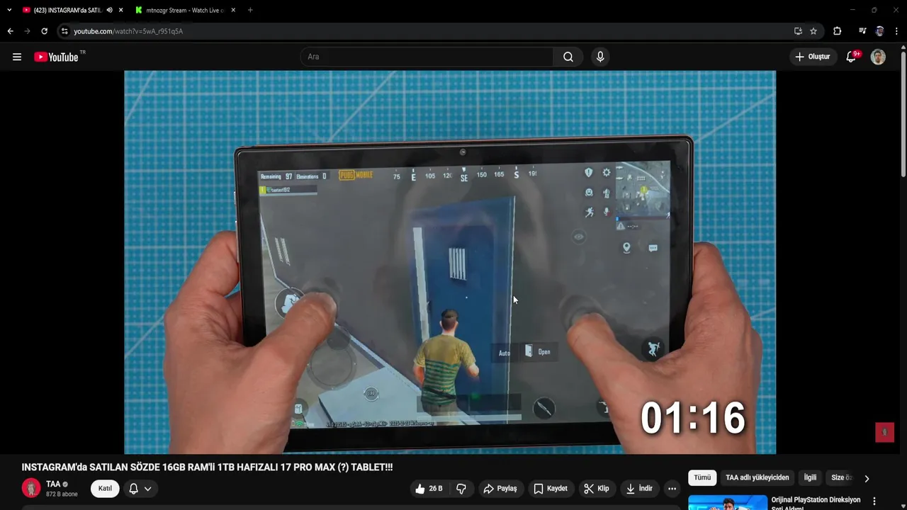The image size is (907, 510).
Task: Click the site information icon in the address bar
Action: coord(64,31)
